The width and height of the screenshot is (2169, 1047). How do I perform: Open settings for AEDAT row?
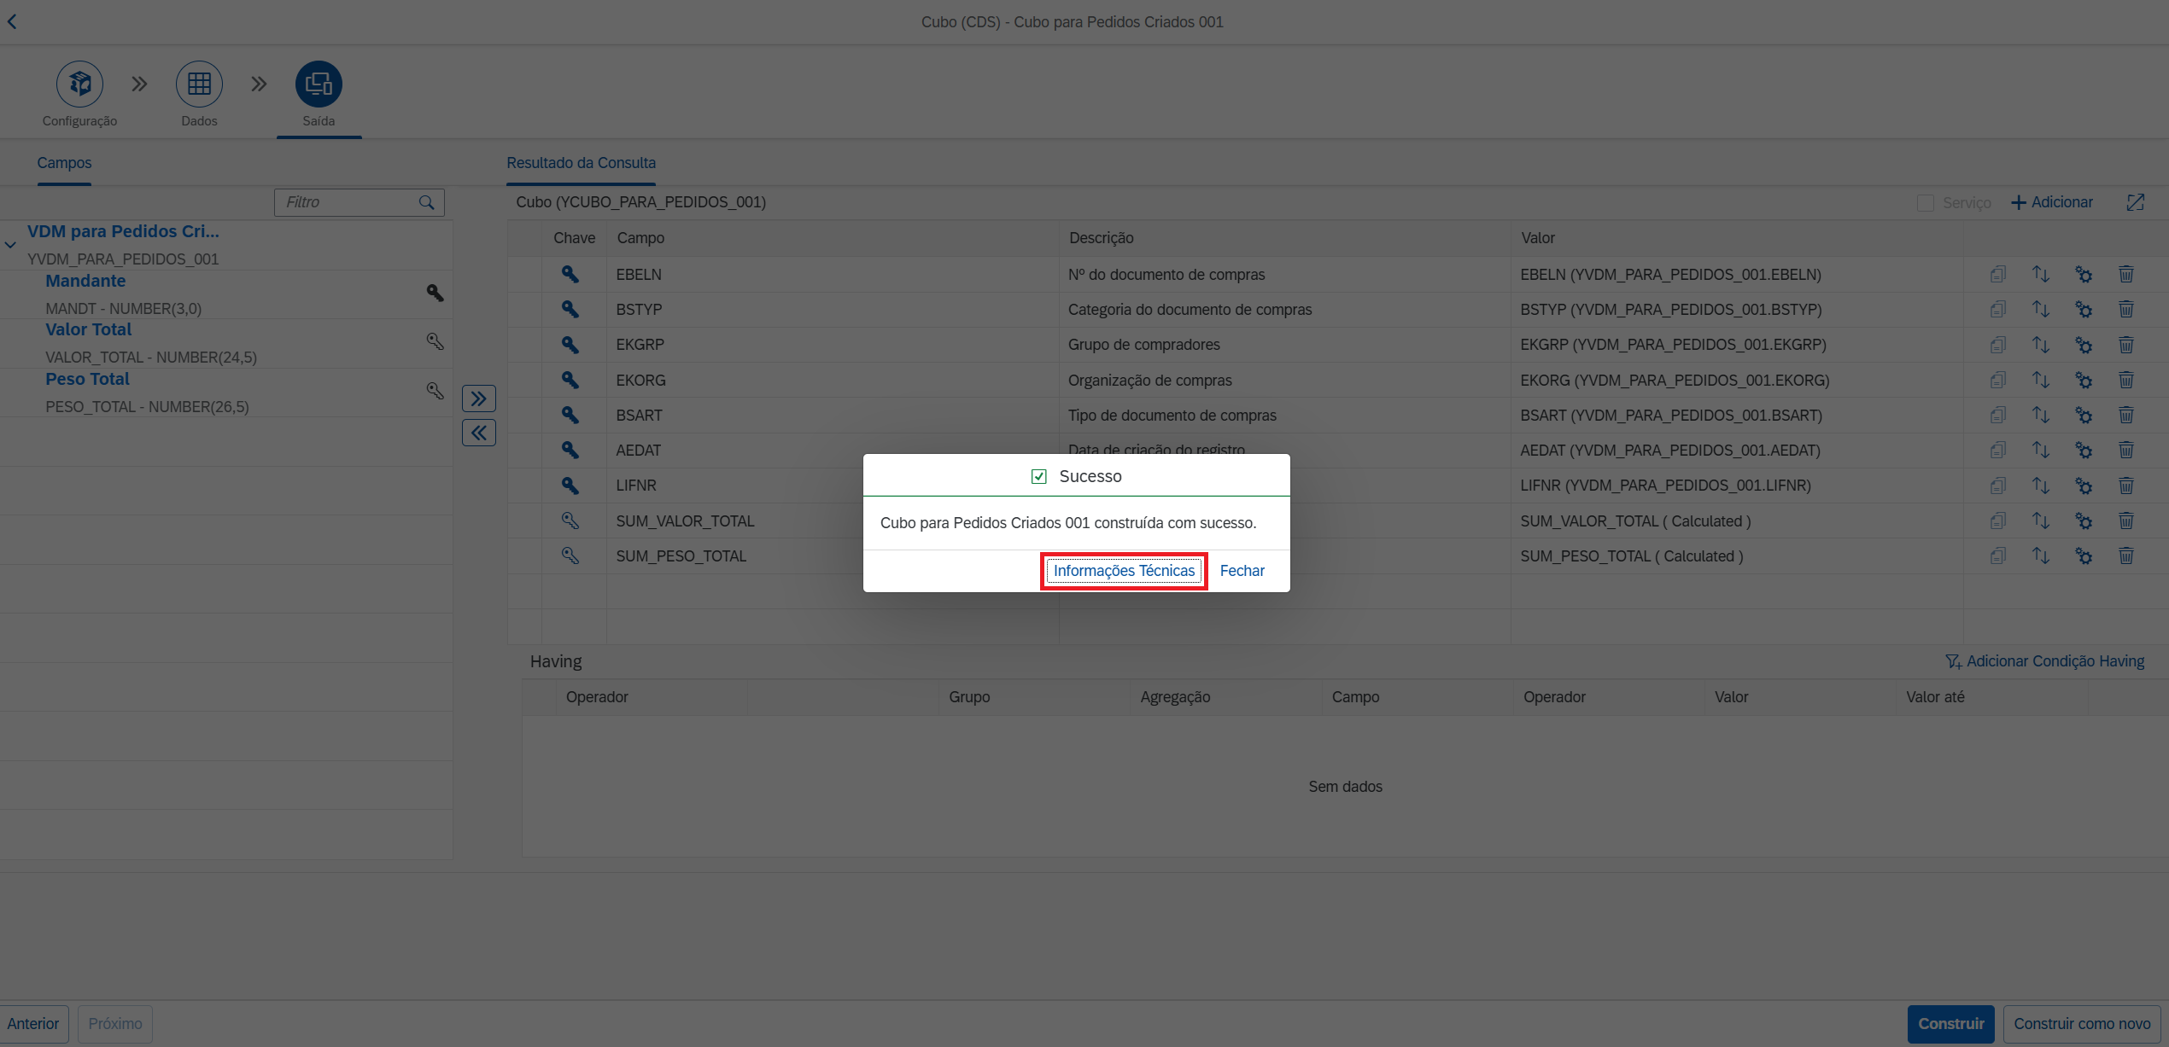(x=2084, y=451)
